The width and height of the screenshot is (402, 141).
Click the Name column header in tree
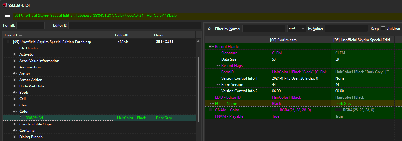(x=174, y=35)
